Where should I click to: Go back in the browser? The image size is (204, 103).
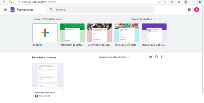click(x=4, y=2)
